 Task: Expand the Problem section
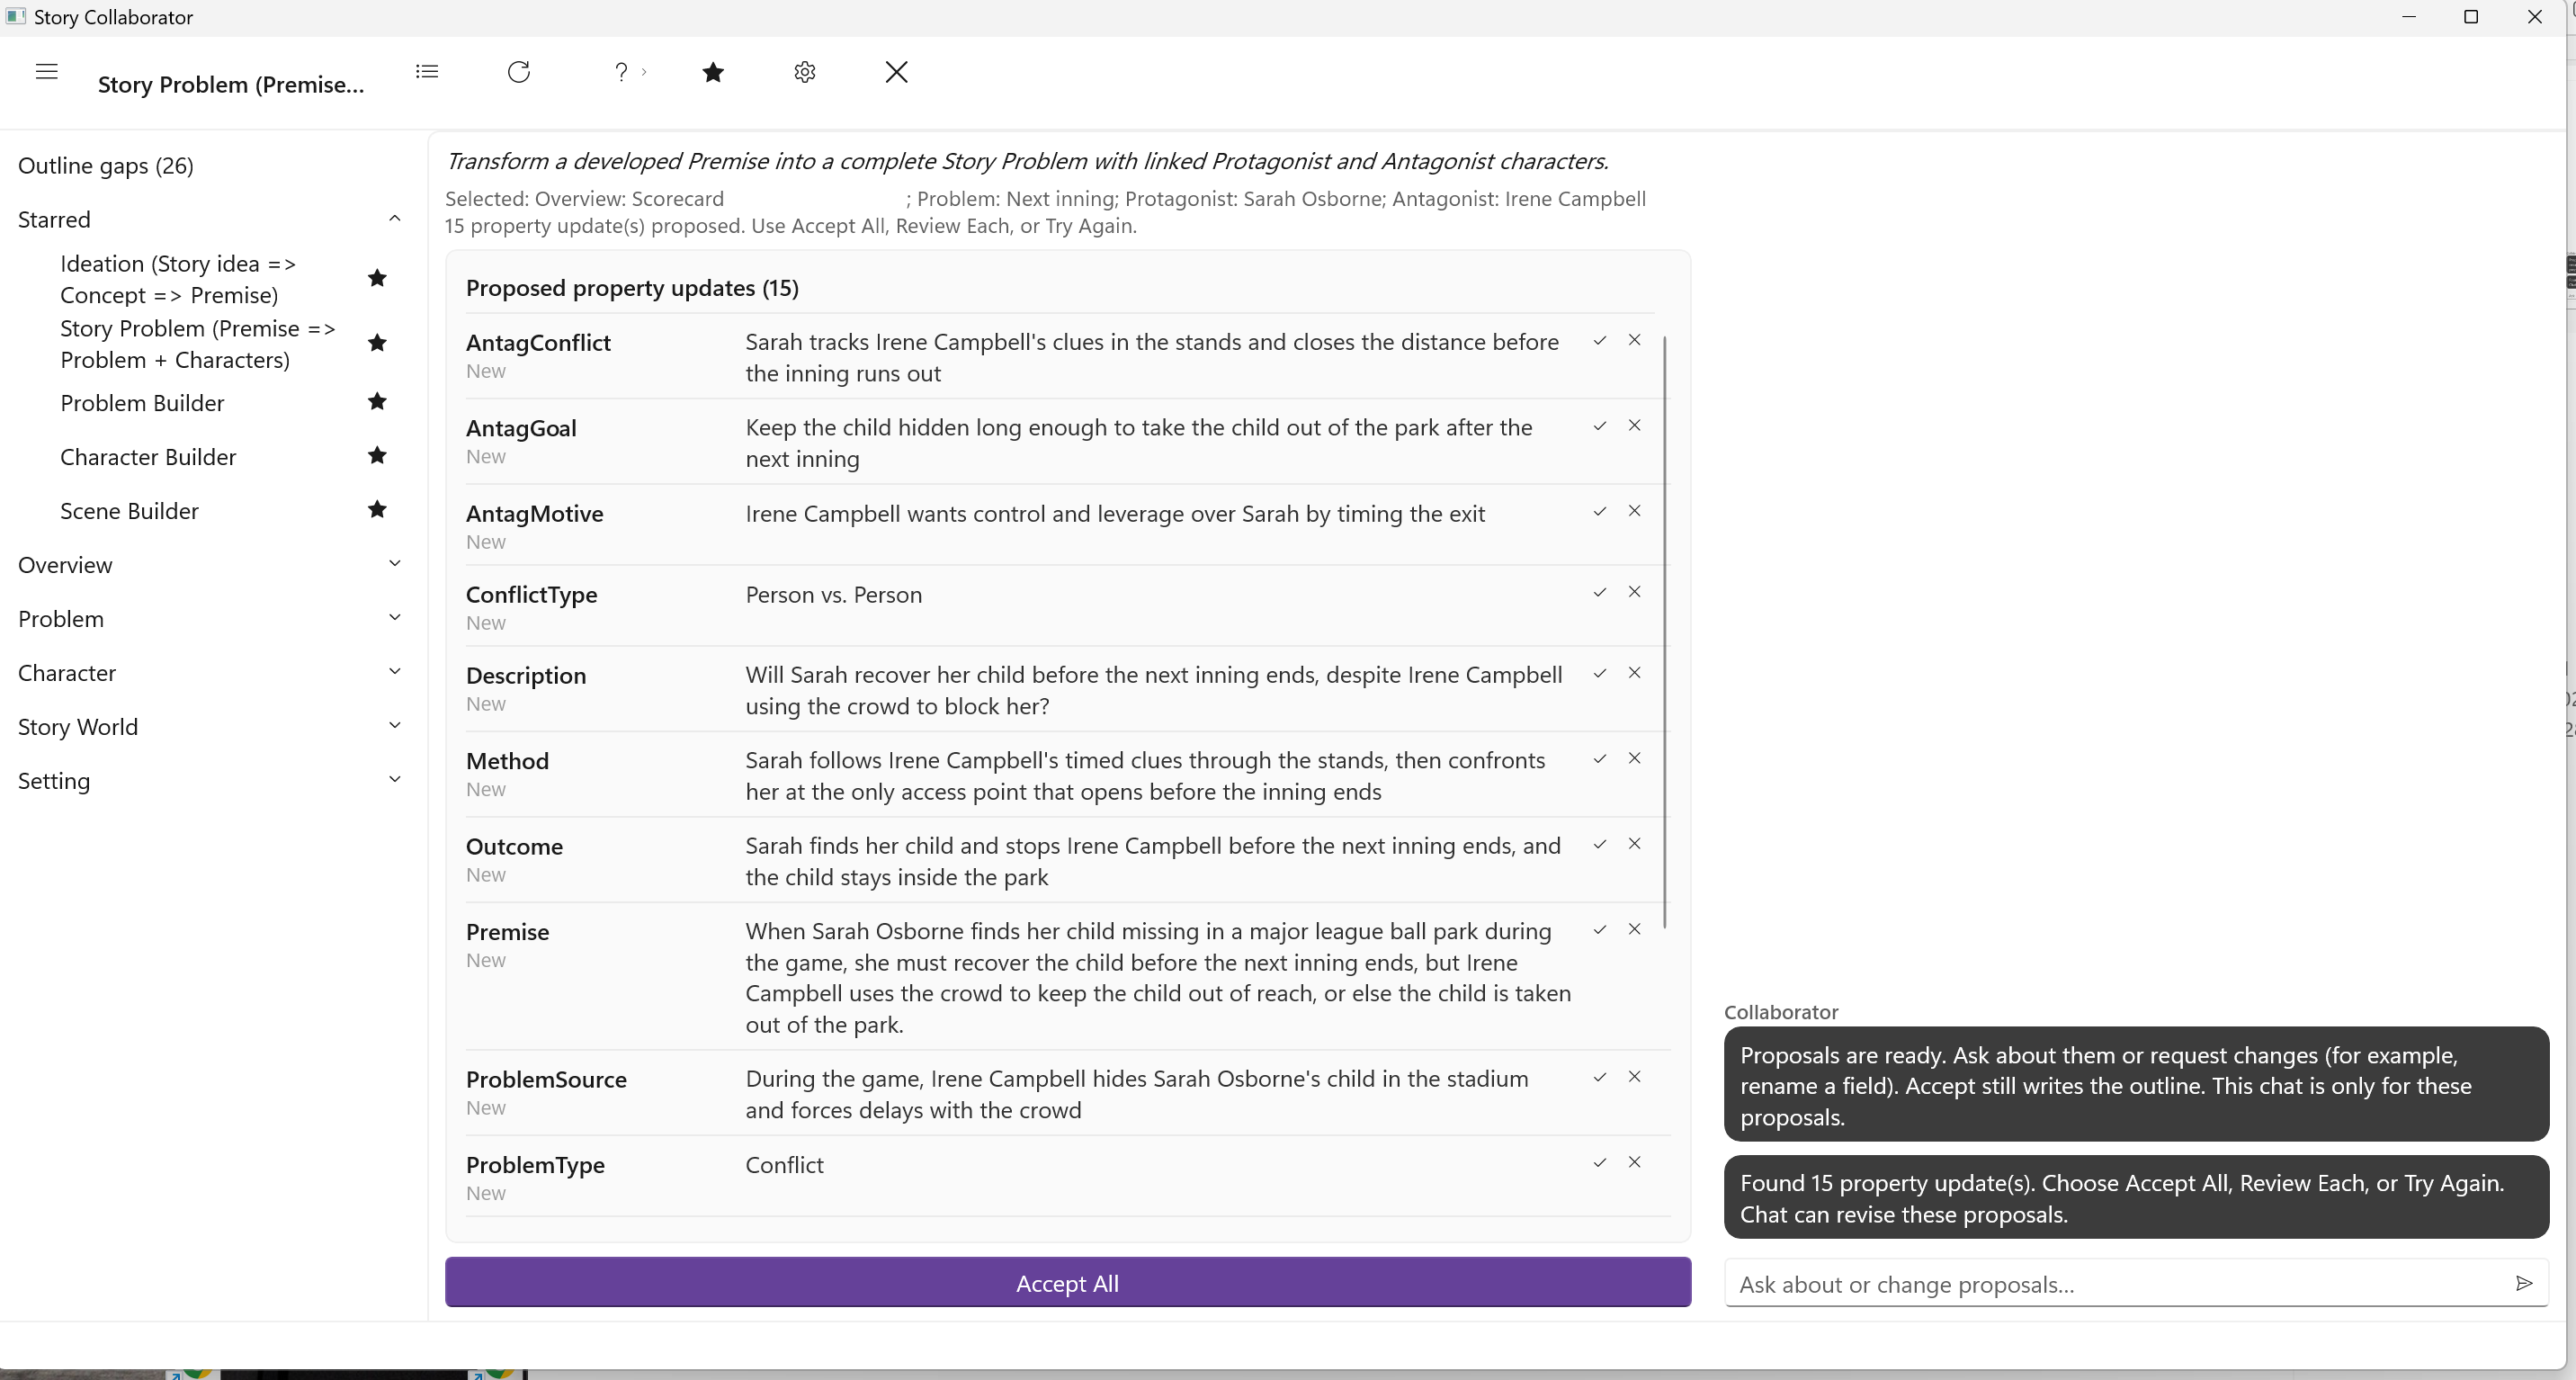(394, 618)
